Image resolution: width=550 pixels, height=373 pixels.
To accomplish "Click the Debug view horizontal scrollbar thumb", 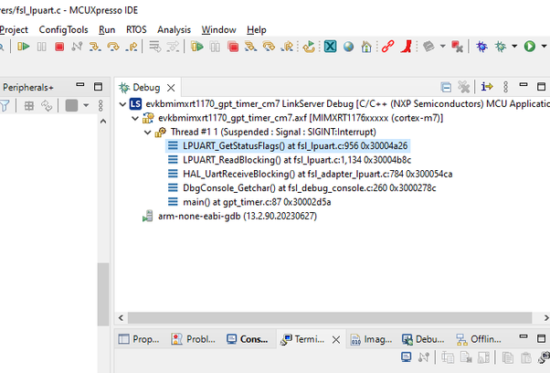I will click(330, 318).
